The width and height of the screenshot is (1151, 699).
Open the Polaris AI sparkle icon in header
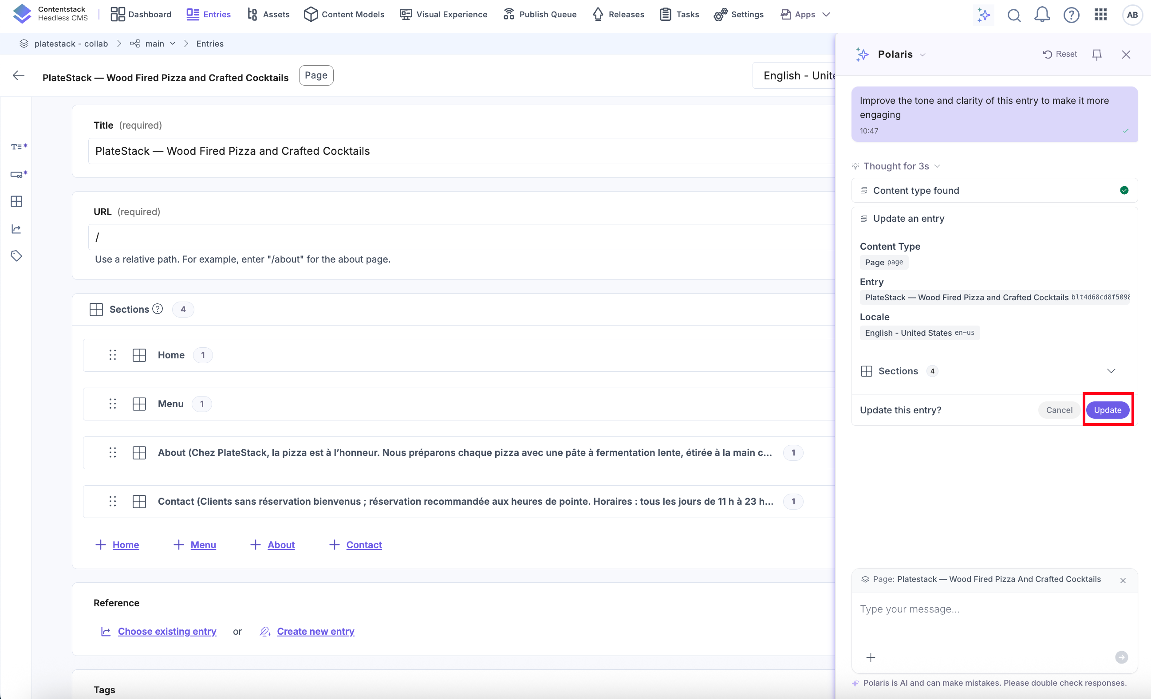[x=983, y=15]
